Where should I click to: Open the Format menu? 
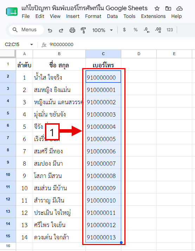pos(93,16)
